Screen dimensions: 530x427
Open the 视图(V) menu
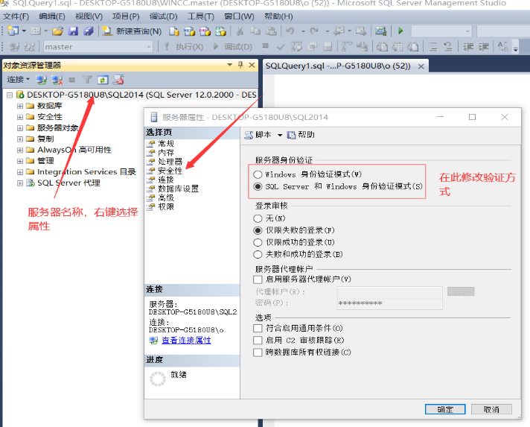(89, 16)
